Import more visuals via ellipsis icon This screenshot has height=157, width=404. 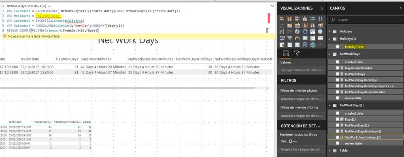click(x=320, y=44)
